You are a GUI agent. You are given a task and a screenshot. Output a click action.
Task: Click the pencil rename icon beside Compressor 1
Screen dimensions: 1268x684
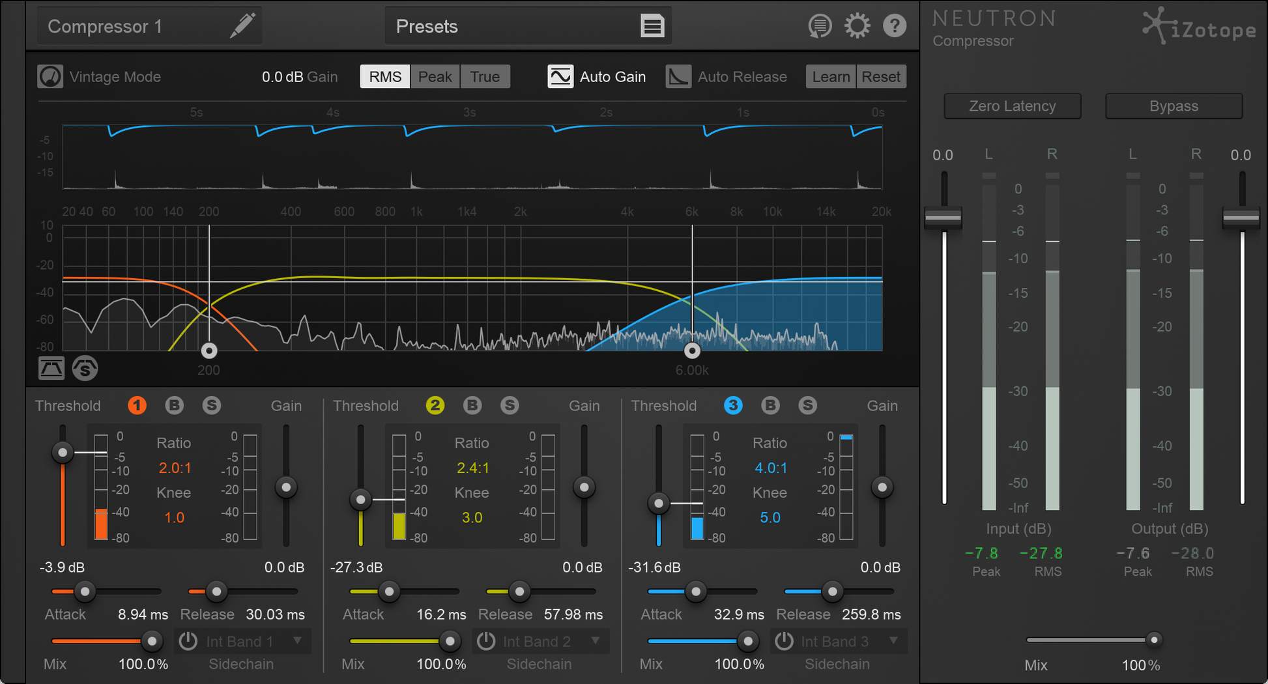click(242, 26)
